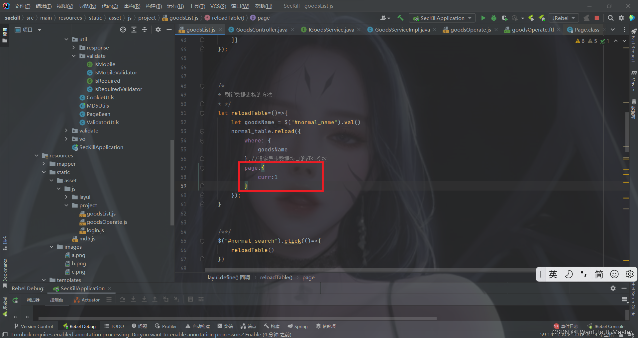Screen dimensions: 638x338
Task: Open TODO tool window
Action: 114,326
